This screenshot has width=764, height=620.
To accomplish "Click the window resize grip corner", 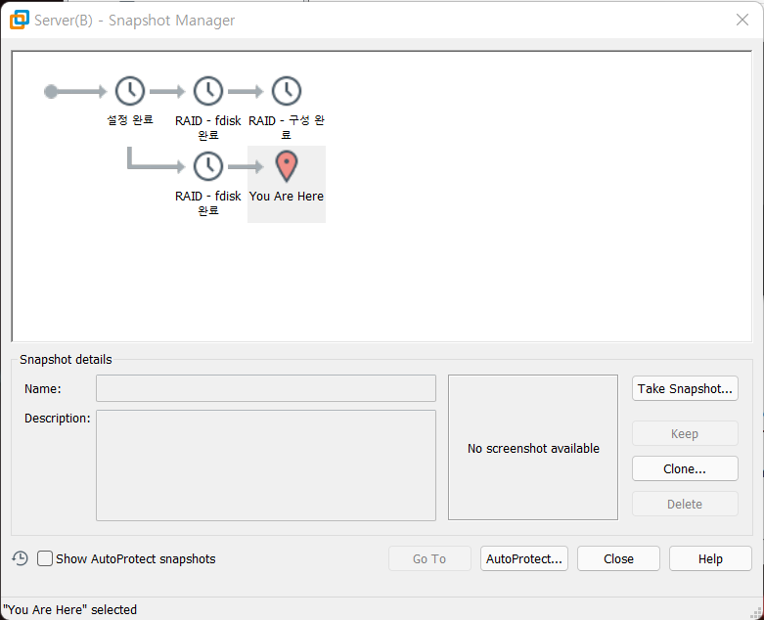I will coord(756,612).
